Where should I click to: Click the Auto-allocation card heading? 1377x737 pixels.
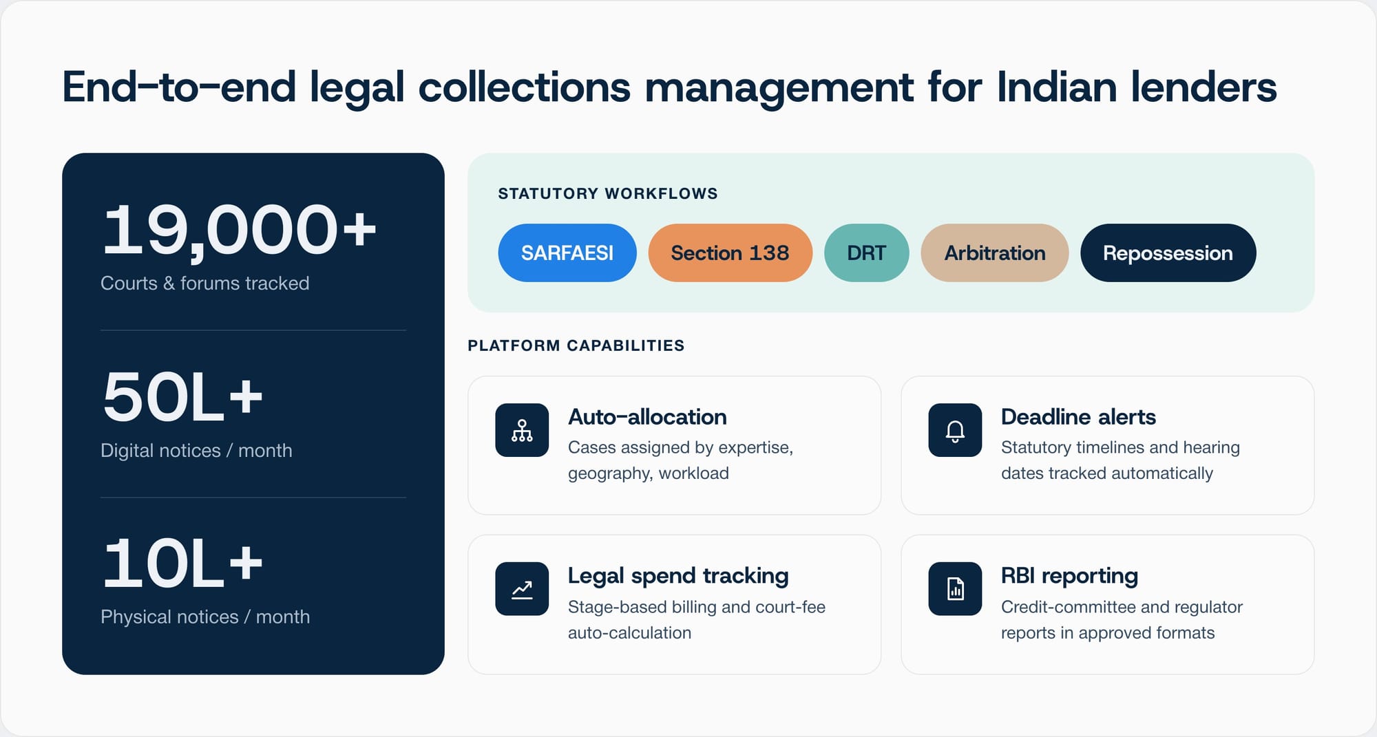tap(647, 417)
